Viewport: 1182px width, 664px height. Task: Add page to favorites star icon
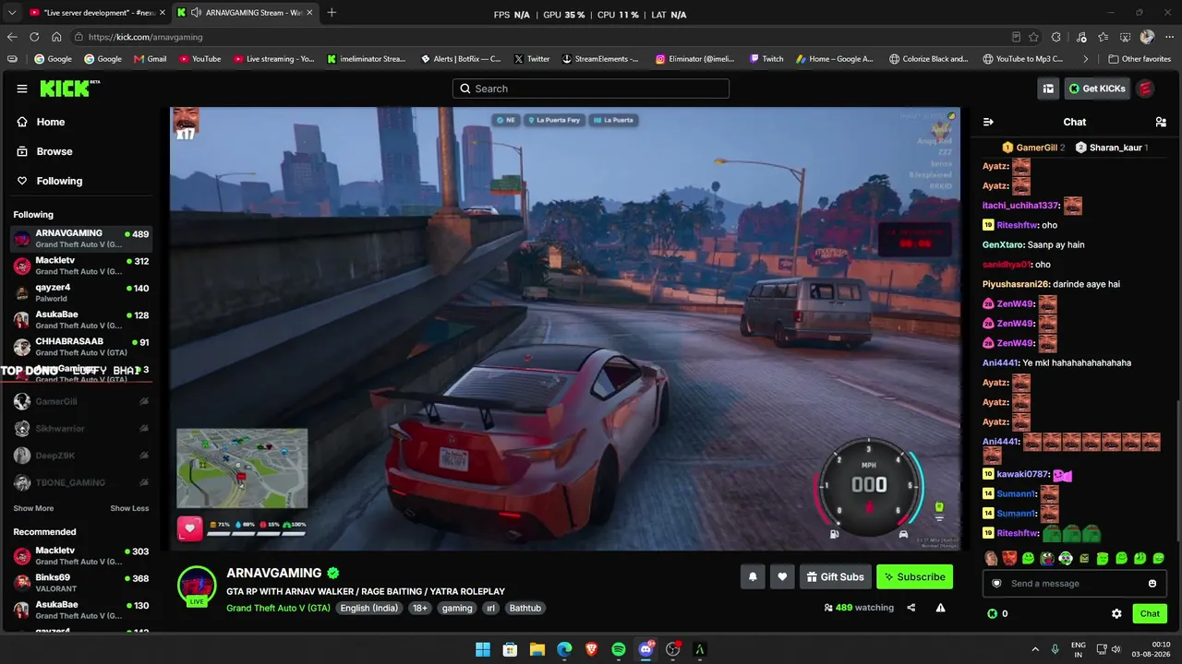pyautogui.click(x=1034, y=37)
